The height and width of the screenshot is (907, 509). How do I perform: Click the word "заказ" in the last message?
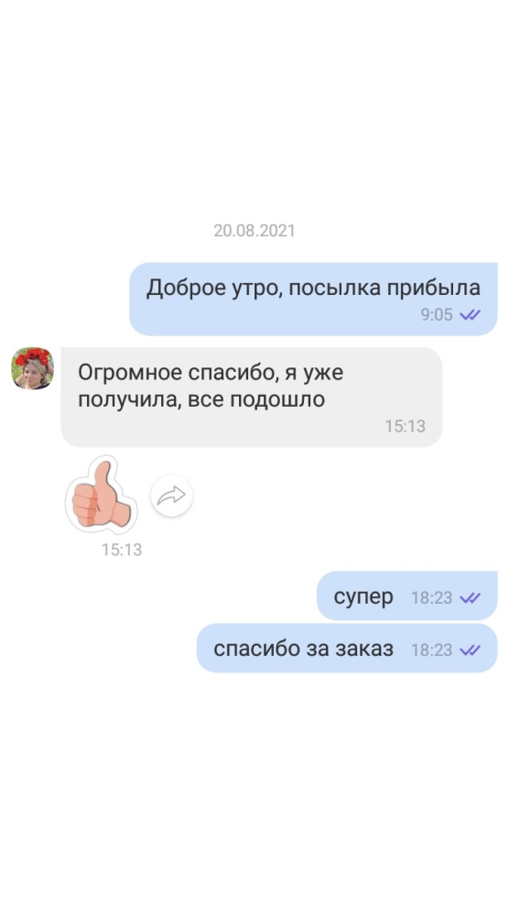click(363, 649)
